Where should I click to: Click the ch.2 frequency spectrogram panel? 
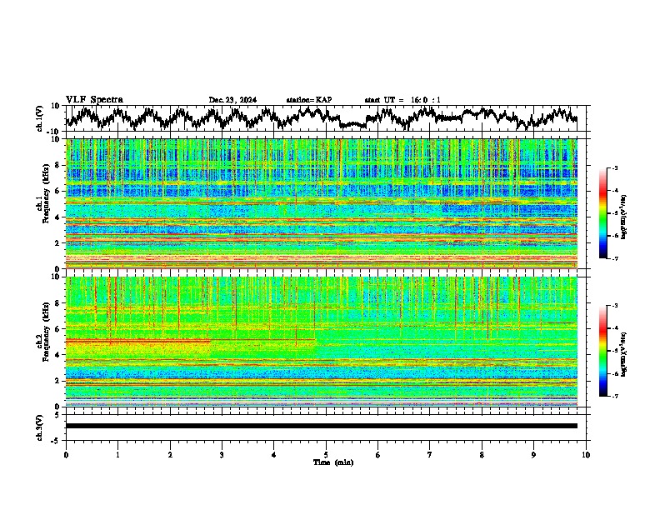(321, 342)
